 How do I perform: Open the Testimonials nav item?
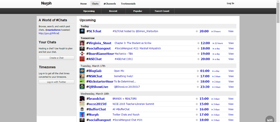(128, 4)
